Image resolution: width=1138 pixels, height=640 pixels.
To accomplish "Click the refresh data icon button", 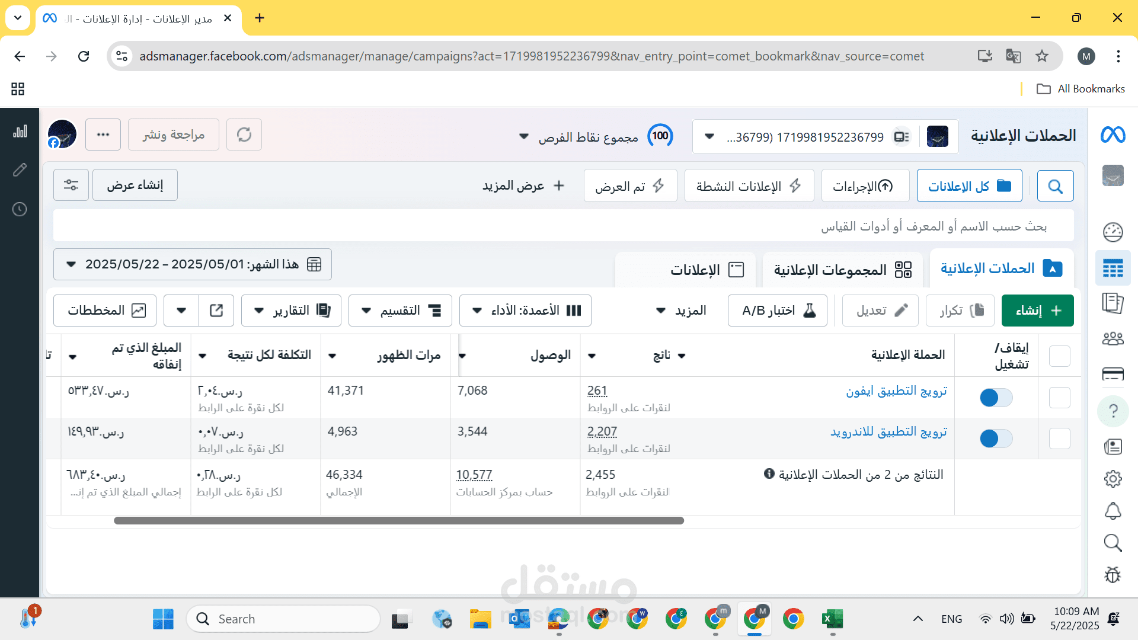I will [244, 135].
